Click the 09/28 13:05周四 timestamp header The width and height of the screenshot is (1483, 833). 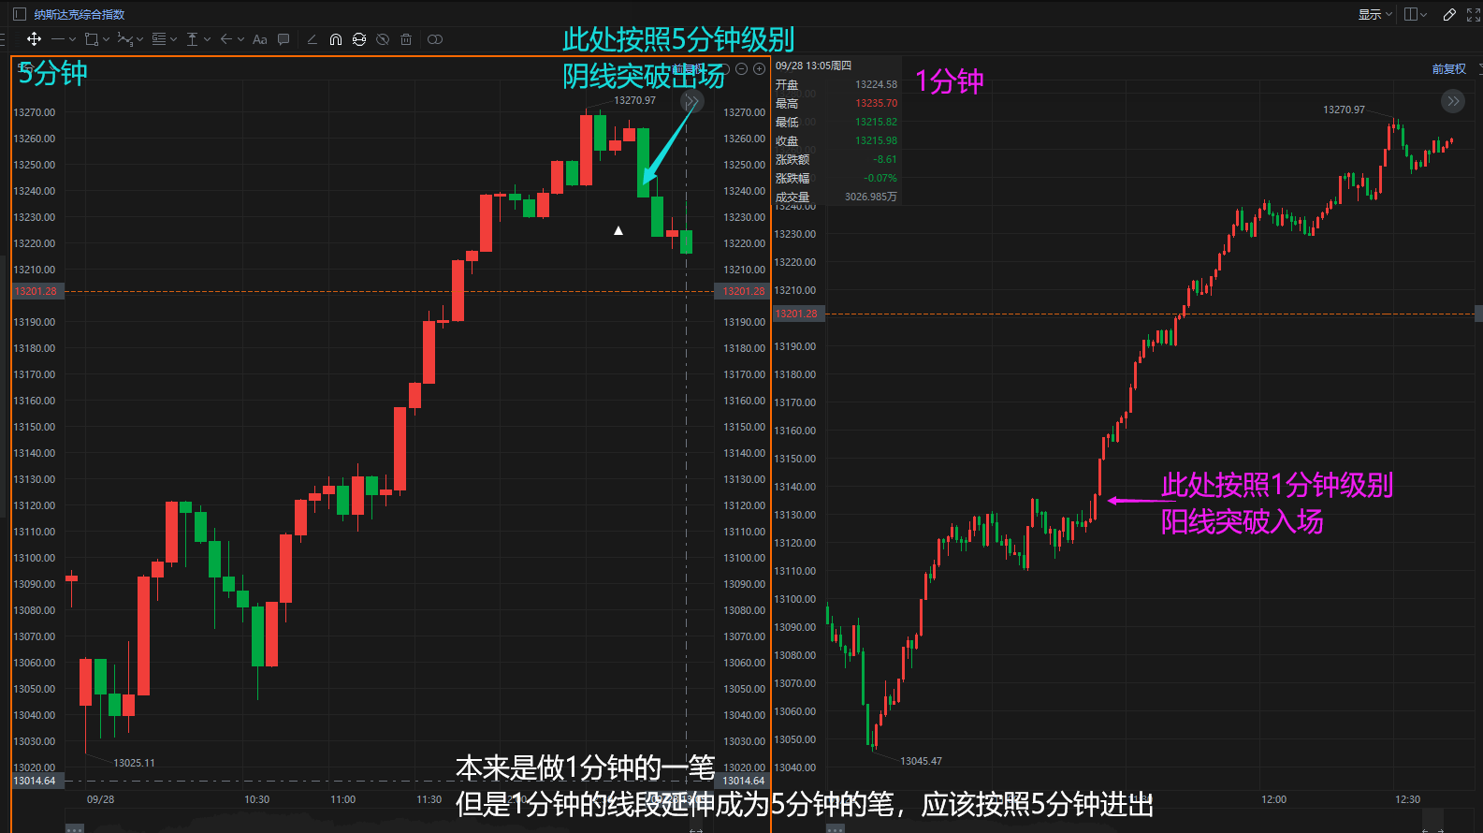[x=813, y=66]
